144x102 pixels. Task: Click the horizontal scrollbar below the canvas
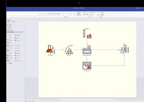click(x=87, y=99)
